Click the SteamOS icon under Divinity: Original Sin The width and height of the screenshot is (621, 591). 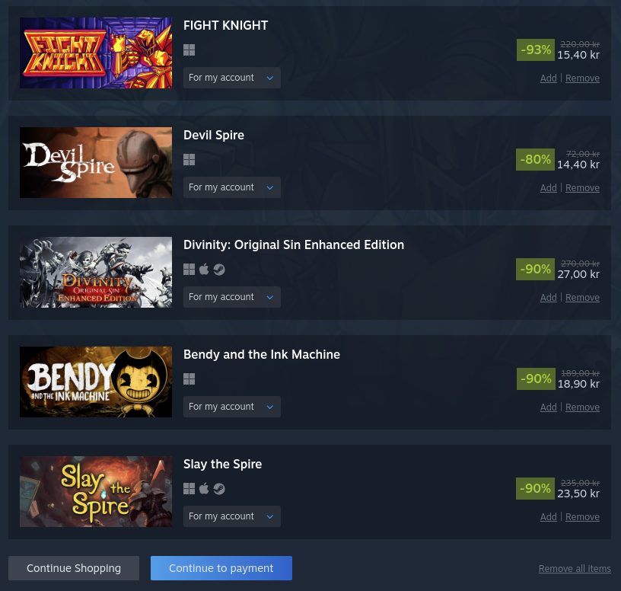click(x=219, y=270)
